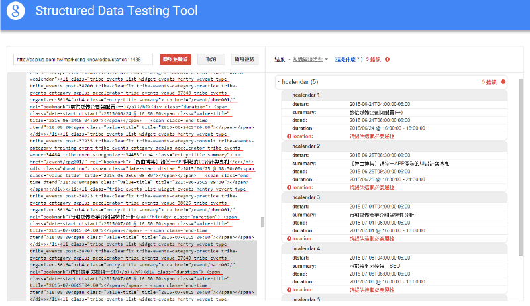530x306 pixels.
Task: Click the cancel button beside the red button
Action: (211, 59)
